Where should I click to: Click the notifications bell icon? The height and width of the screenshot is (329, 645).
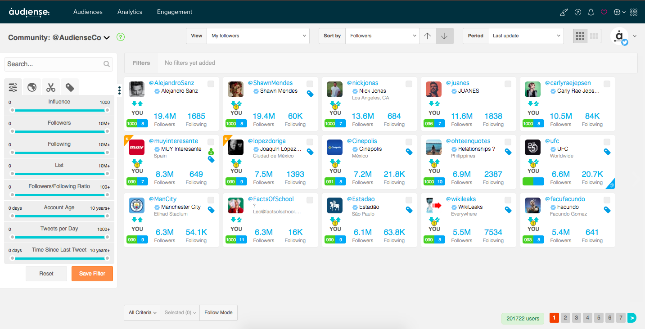pos(591,12)
